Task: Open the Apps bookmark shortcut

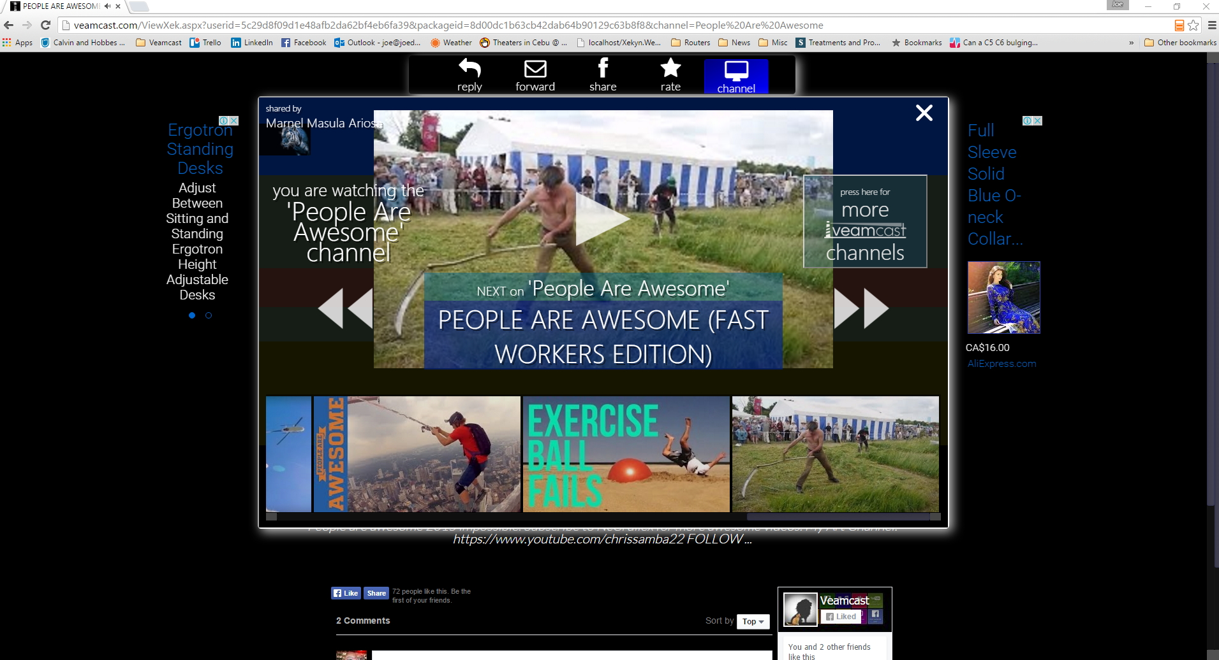Action: 18,43
